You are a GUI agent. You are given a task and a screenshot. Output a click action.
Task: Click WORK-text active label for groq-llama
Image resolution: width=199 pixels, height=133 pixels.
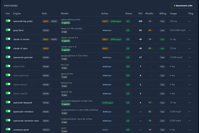pyautogui.click(x=107, y=30)
